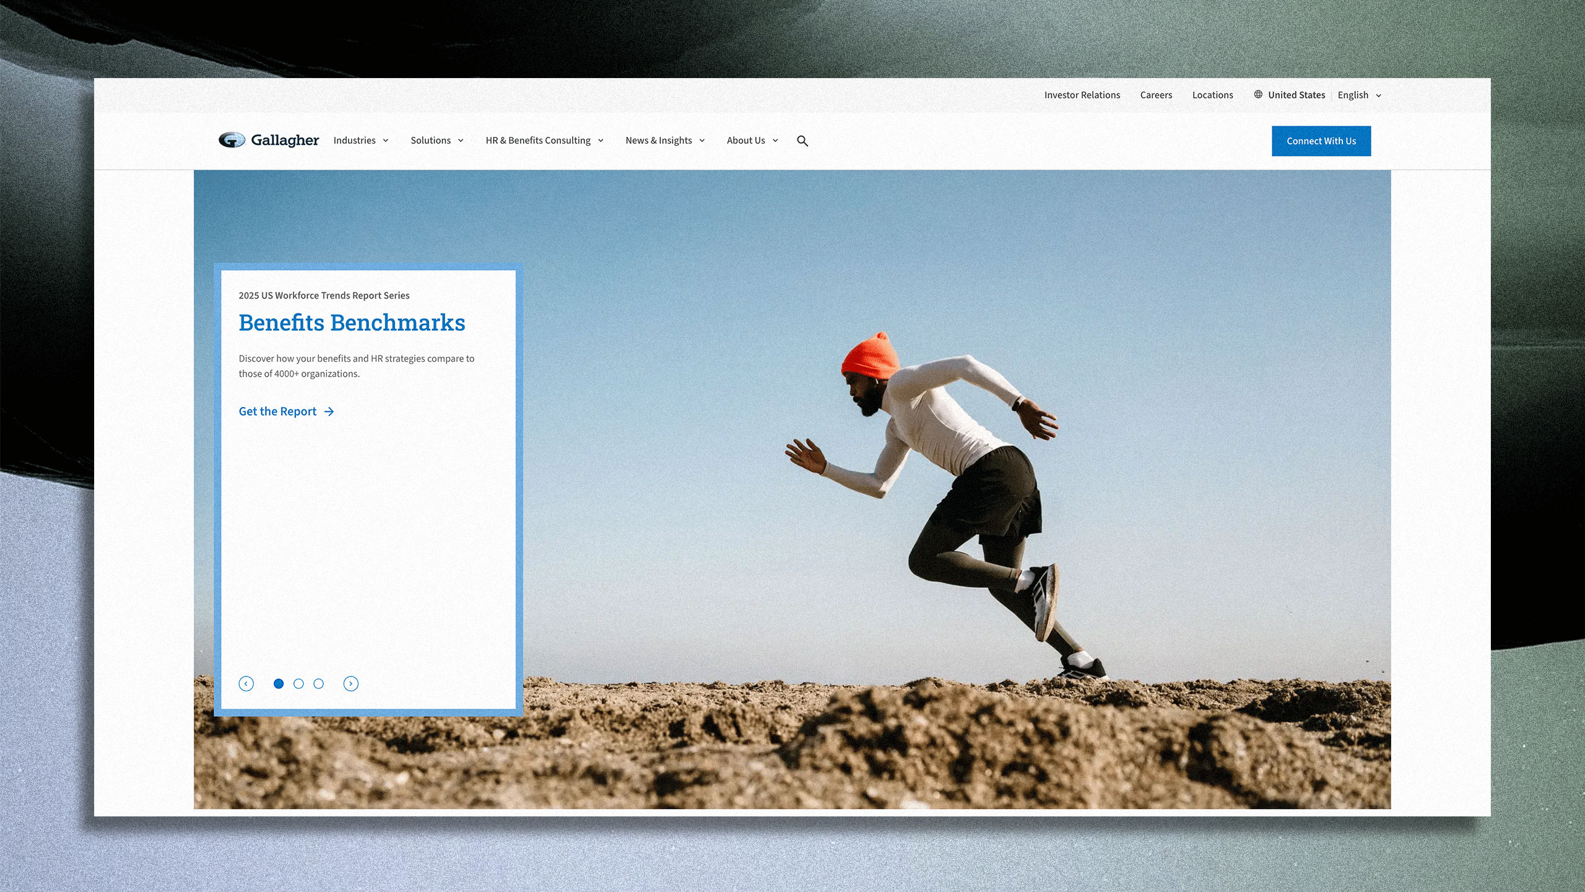Select the first carousel dot

pos(279,684)
